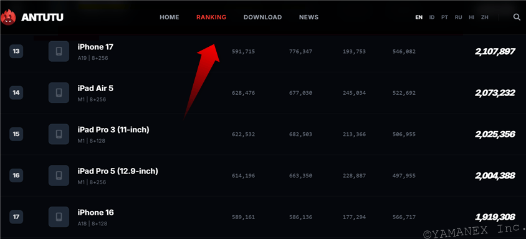Click the score value 586,136
The width and height of the screenshot is (526, 239).
[300, 217]
